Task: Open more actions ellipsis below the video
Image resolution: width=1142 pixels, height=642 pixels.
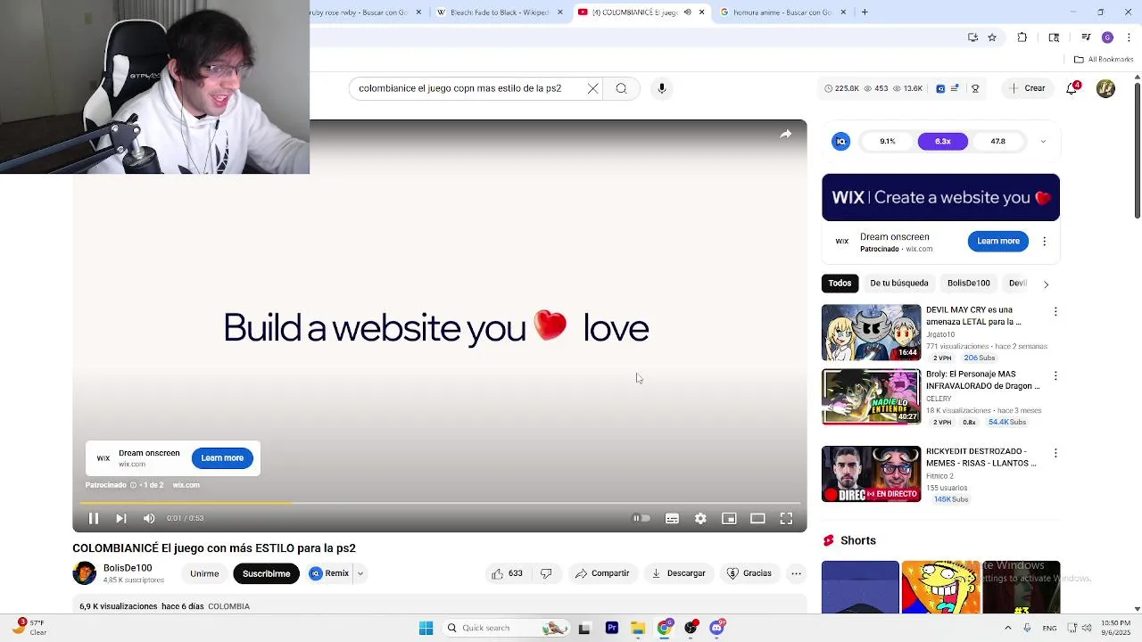Action: tap(797, 573)
